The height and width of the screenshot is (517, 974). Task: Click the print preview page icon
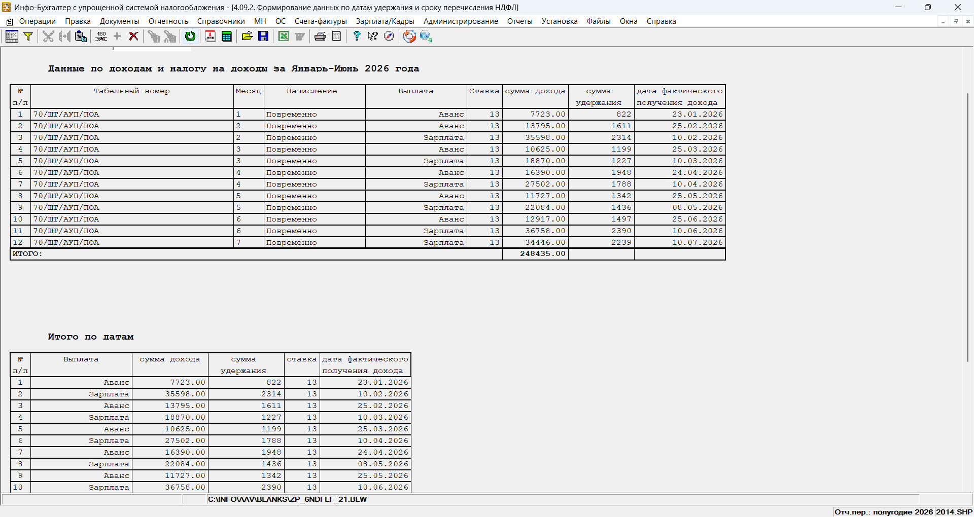336,36
